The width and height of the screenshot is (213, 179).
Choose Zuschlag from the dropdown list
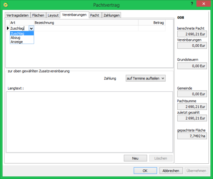click(17, 33)
